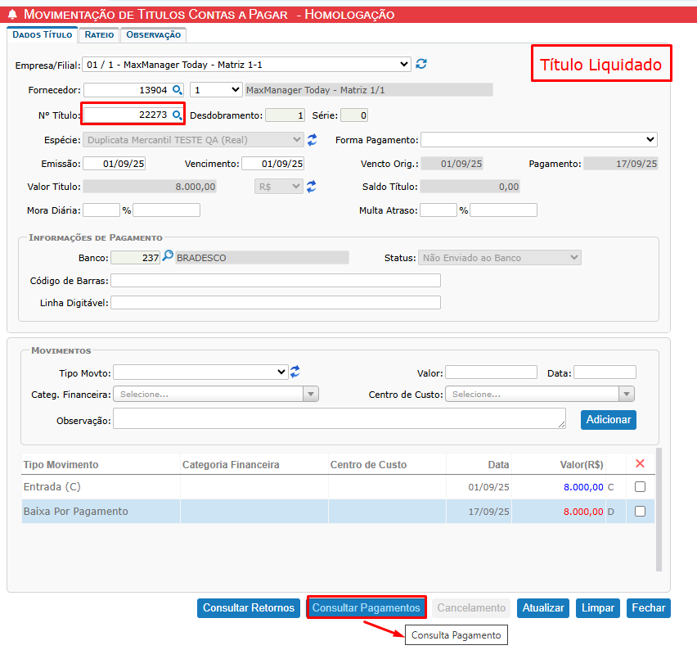This screenshot has height=659, width=697.
Task: Click the Nº Título search magnifier icon
Action: tap(176, 115)
